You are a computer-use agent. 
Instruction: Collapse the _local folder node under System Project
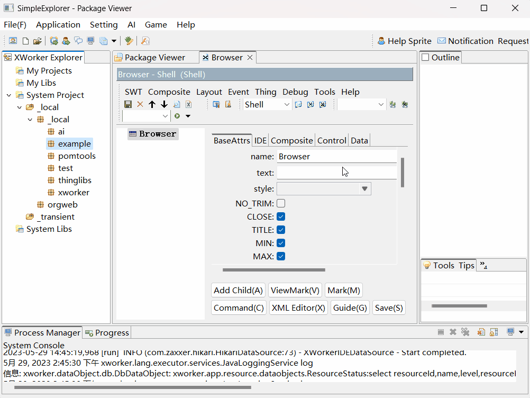pyautogui.click(x=19, y=107)
